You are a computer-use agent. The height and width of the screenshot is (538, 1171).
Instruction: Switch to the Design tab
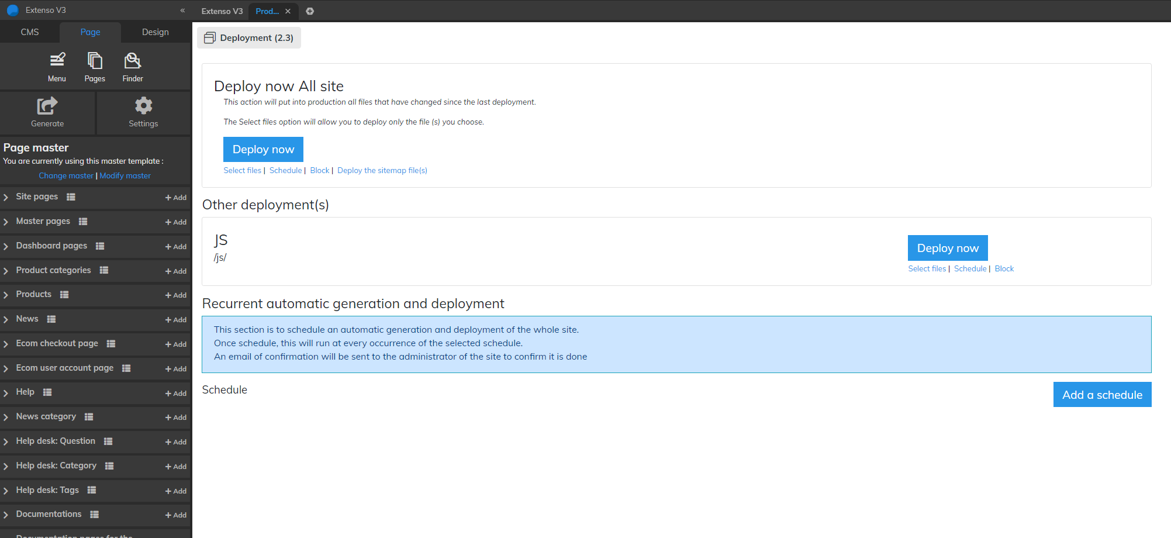tap(154, 32)
